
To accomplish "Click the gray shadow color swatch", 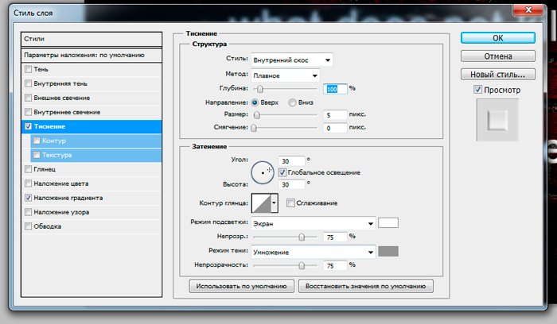I will [x=388, y=252].
